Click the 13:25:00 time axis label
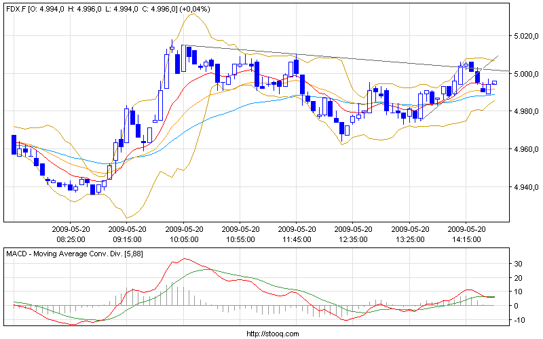The height and width of the screenshot is (339, 543). tap(410, 239)
